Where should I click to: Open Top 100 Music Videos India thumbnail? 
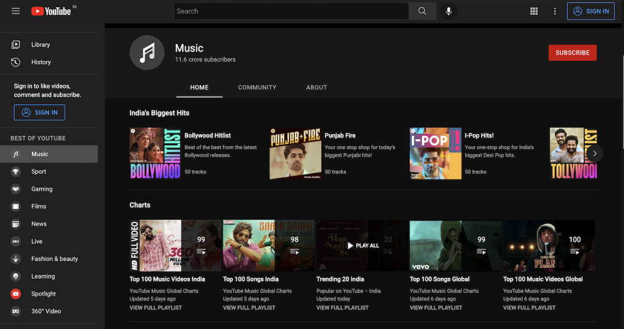click(175, 246)
